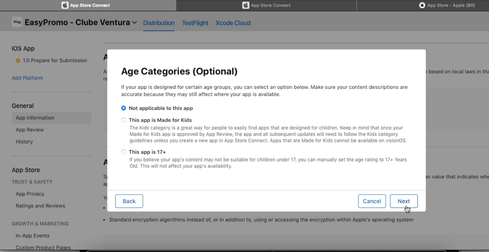This screenshot has height=252, width=489.
Task: Switch to the TestFlight tab
Action: [195, 23]
